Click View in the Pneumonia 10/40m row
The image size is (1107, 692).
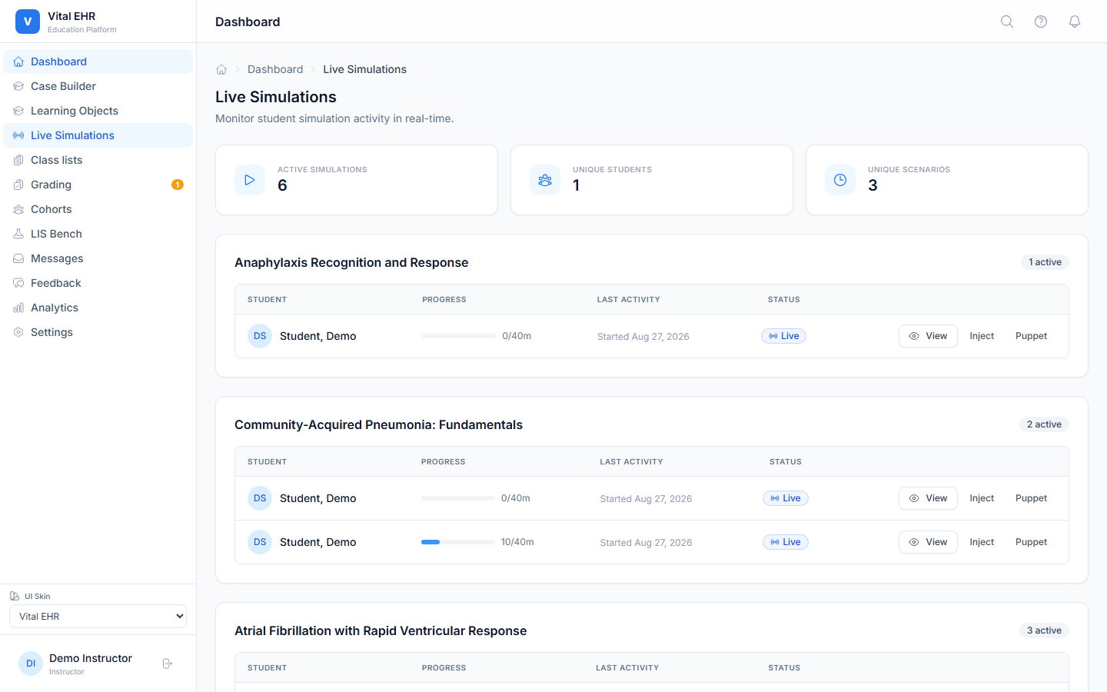point(928,542)
